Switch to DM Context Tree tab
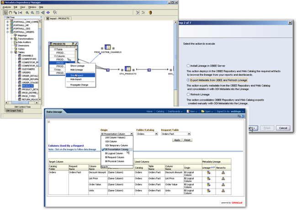Screen dimensions: 297x210 pos(22,107)
